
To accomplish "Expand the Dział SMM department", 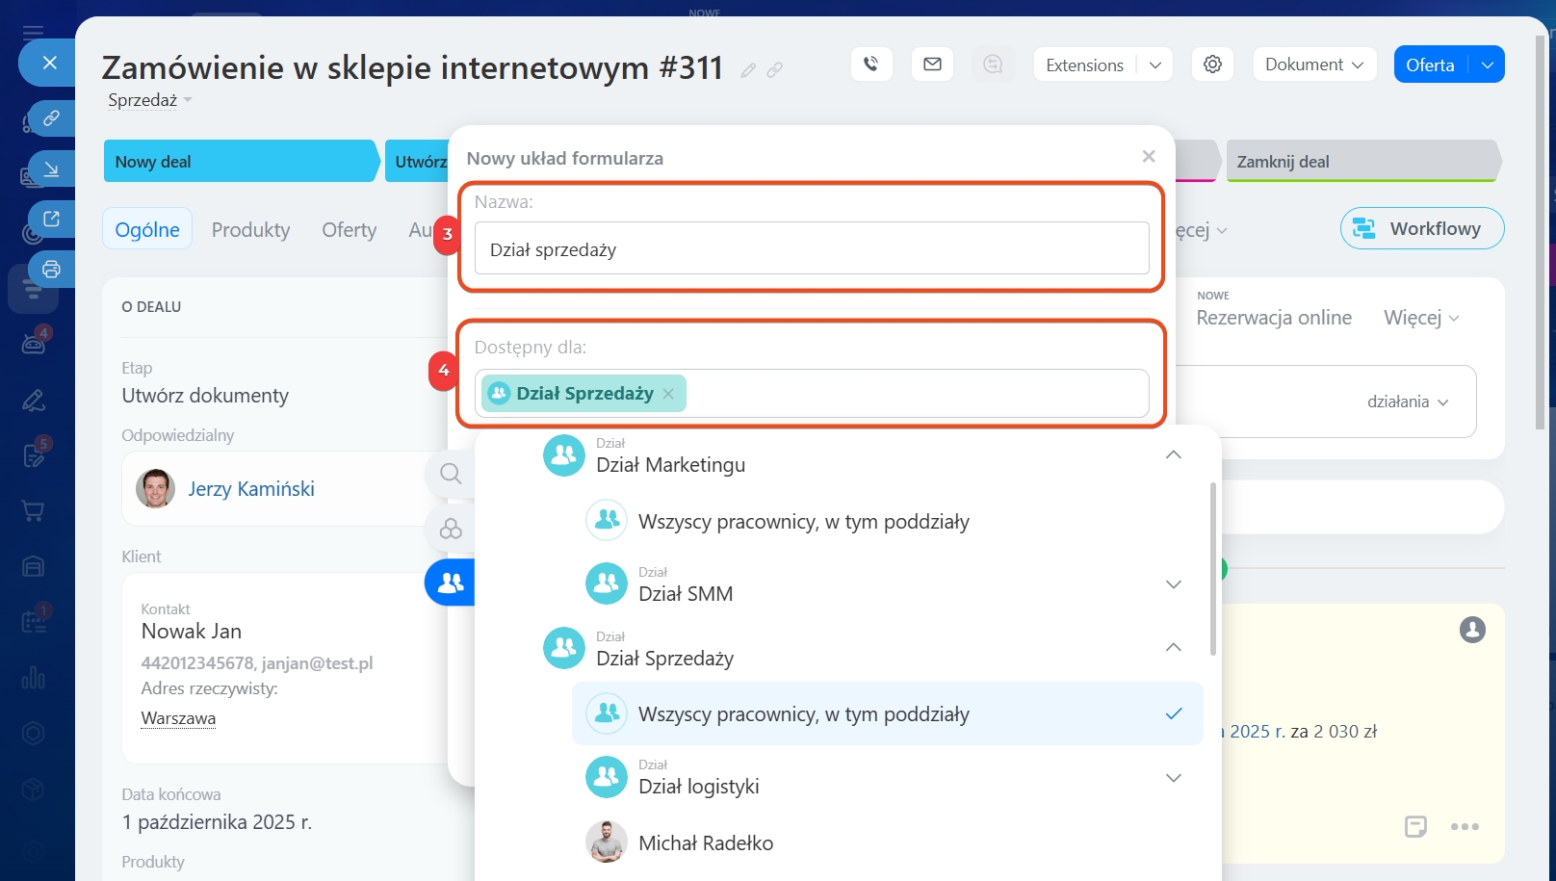I will coord(1173,584).
